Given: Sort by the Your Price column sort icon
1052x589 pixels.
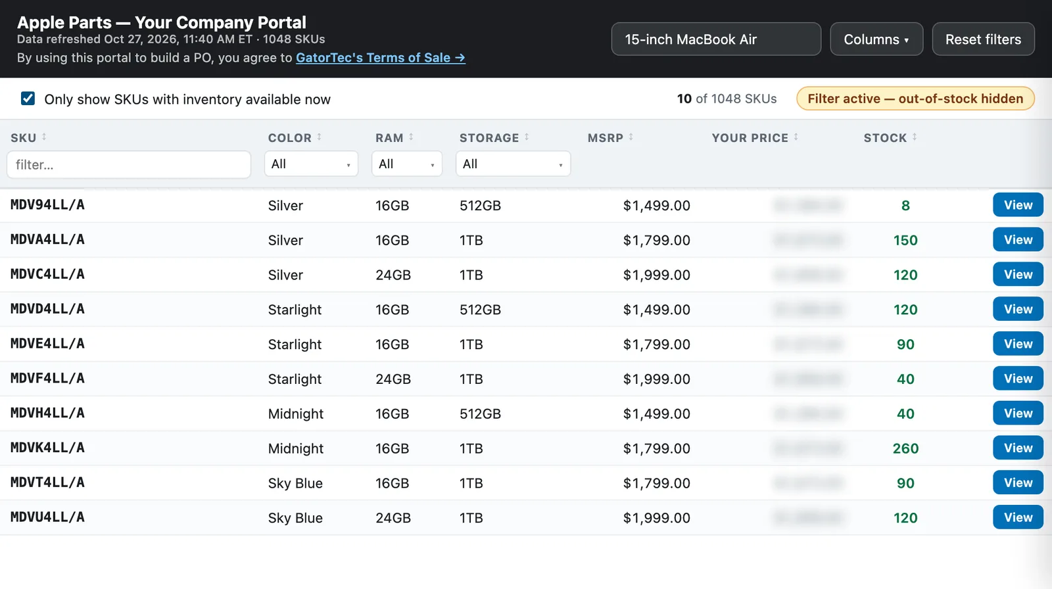Looking at the screenshot, I should (x=796, y=137).
